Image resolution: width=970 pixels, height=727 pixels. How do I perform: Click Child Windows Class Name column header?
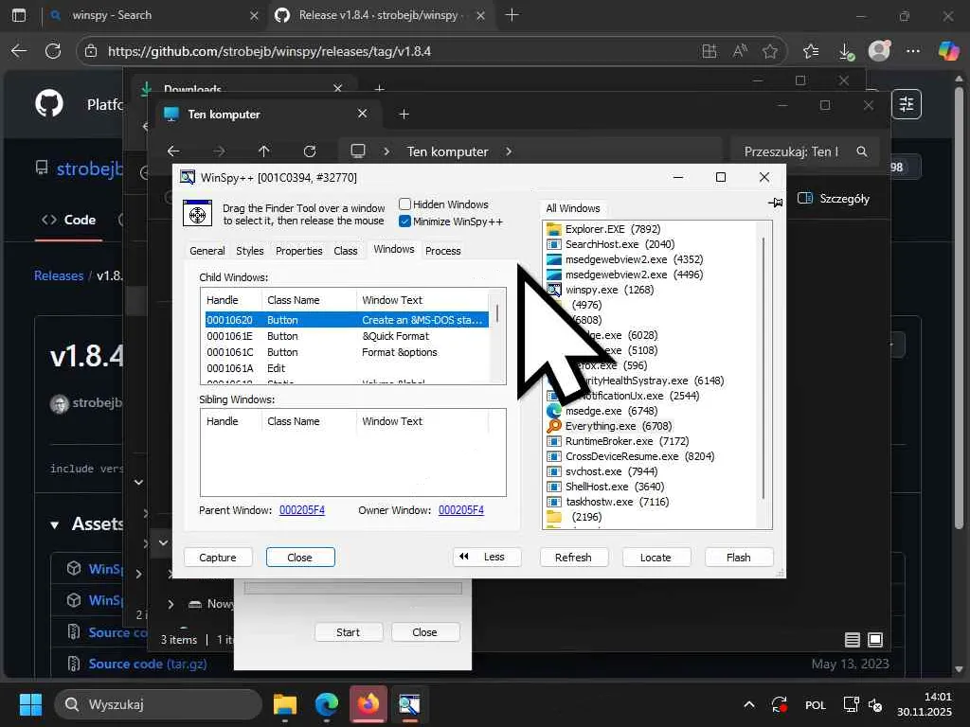click(309, 300)
